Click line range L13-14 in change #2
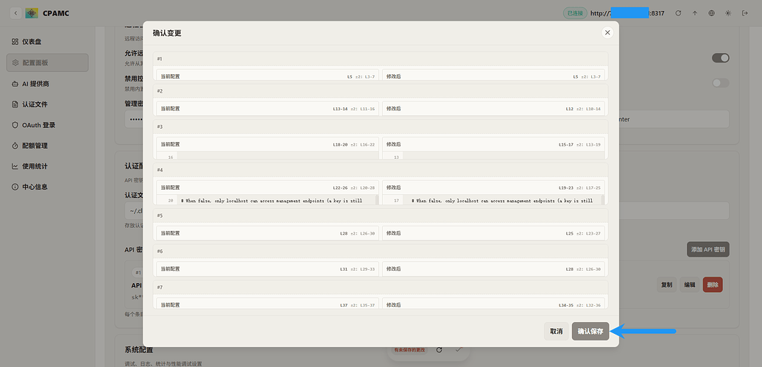Screen dimensions: 762x367 point(340,109)
